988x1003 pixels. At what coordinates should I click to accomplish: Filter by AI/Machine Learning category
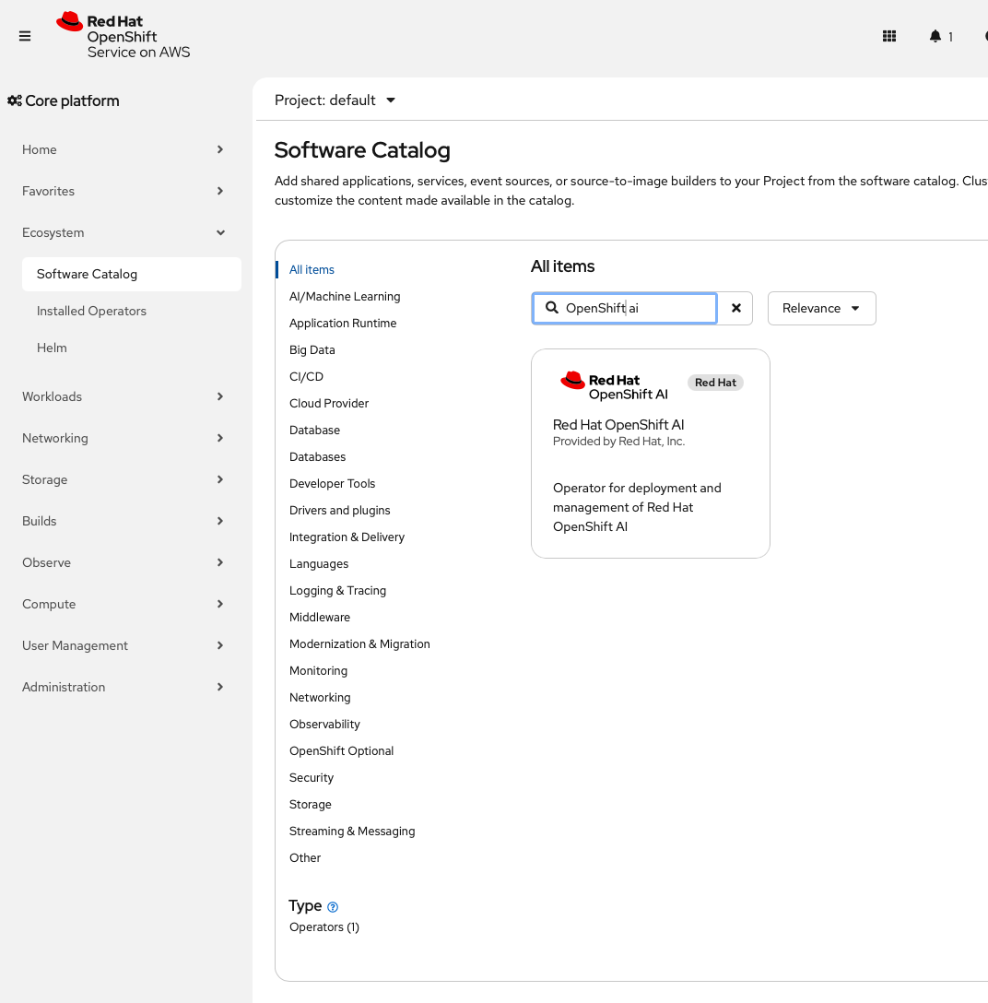[345, 297]
